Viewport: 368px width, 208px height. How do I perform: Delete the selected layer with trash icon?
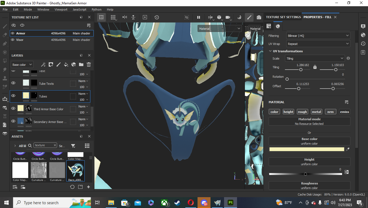(x=89, y=64)
